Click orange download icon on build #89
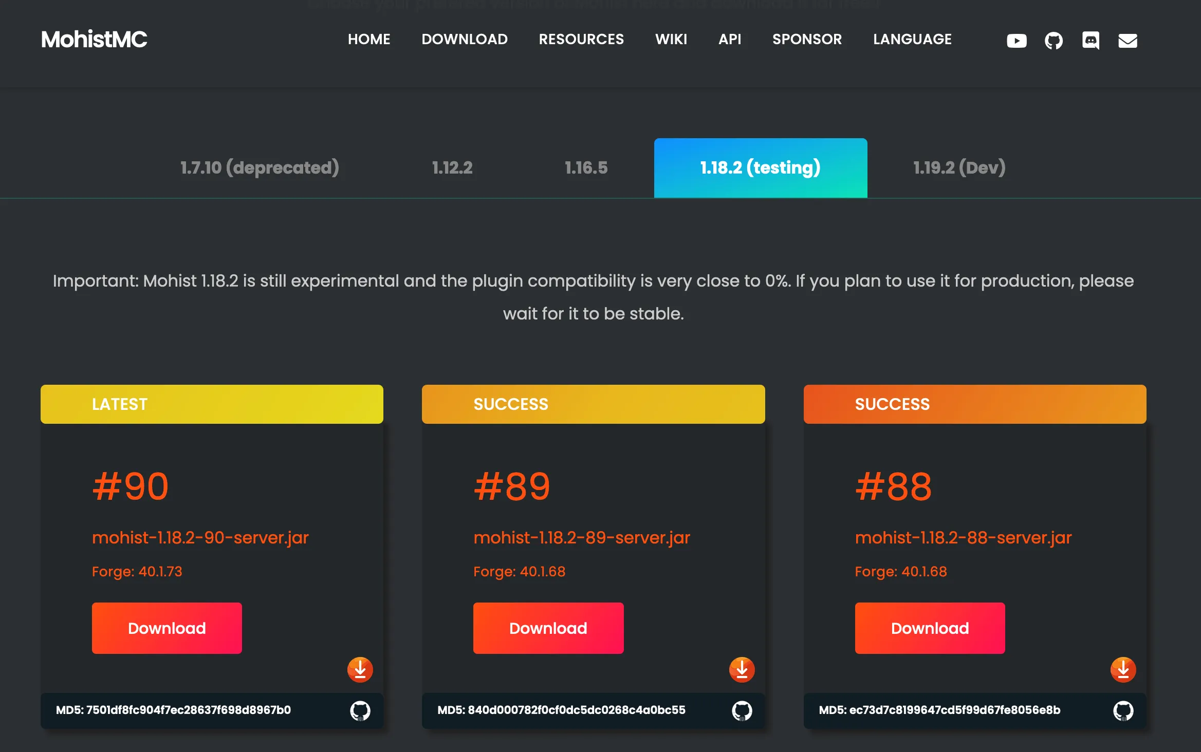The height and width of the screenshot is (752, 1201). (742, 669)
